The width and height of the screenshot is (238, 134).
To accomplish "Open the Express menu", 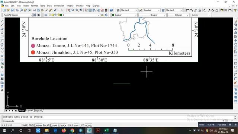I will coord(96,6).
